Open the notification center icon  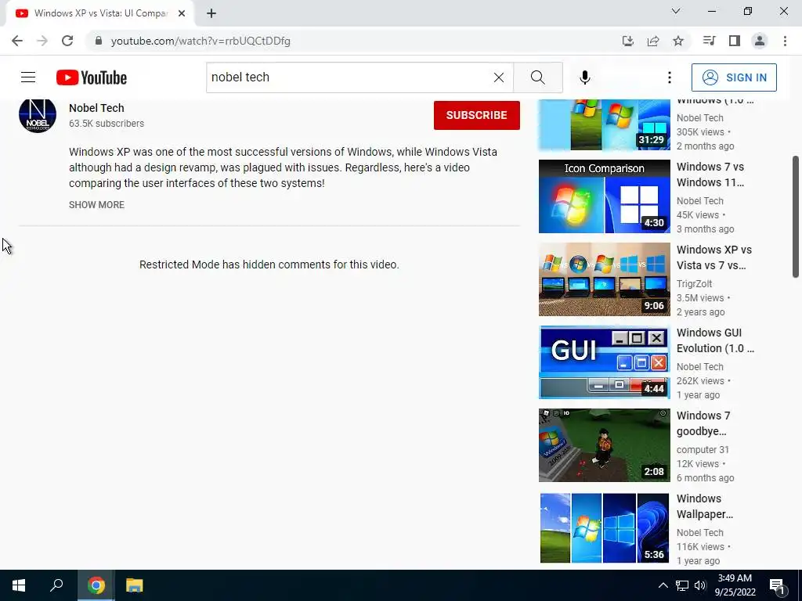tap(776, 585)
